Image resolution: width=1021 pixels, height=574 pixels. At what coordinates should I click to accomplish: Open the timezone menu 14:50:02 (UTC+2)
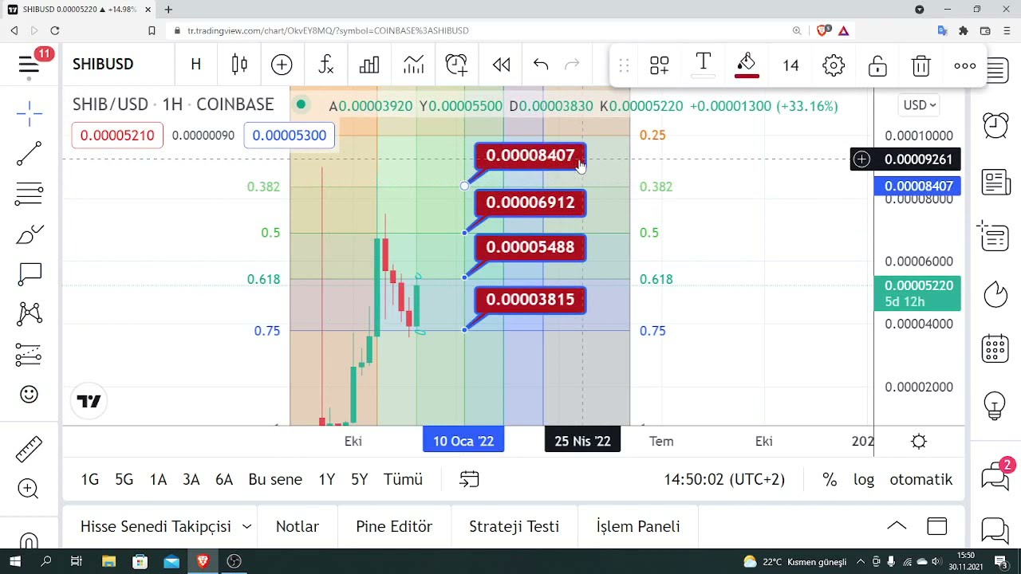pos(724,479)
